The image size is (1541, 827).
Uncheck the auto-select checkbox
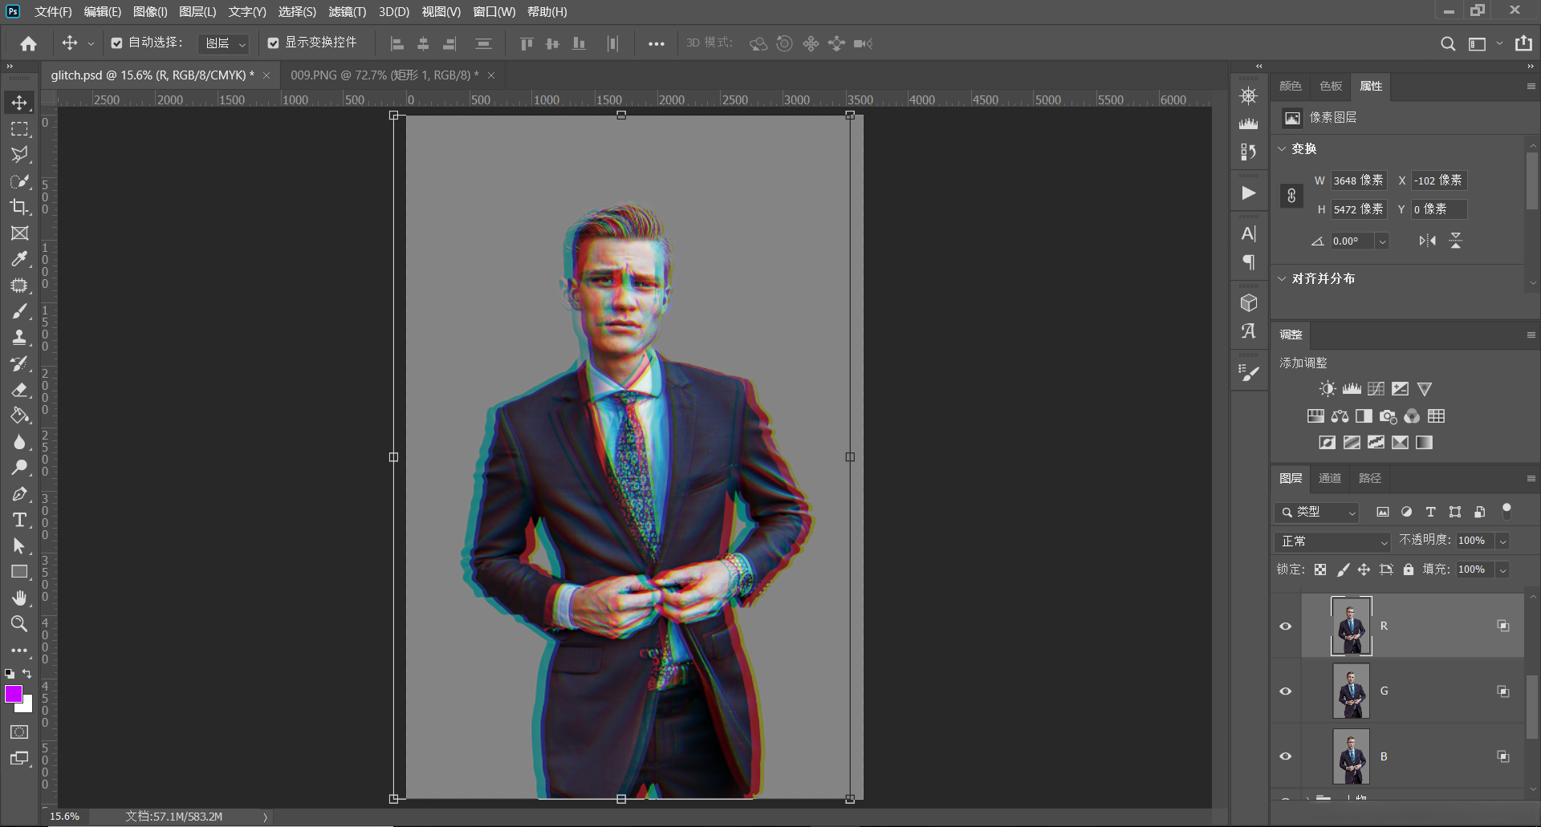117,43
